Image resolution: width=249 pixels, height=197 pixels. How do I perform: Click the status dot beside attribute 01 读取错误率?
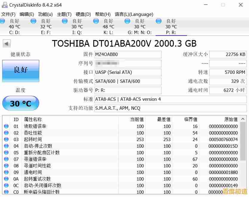pyautogui.click(x=7, y=126)
